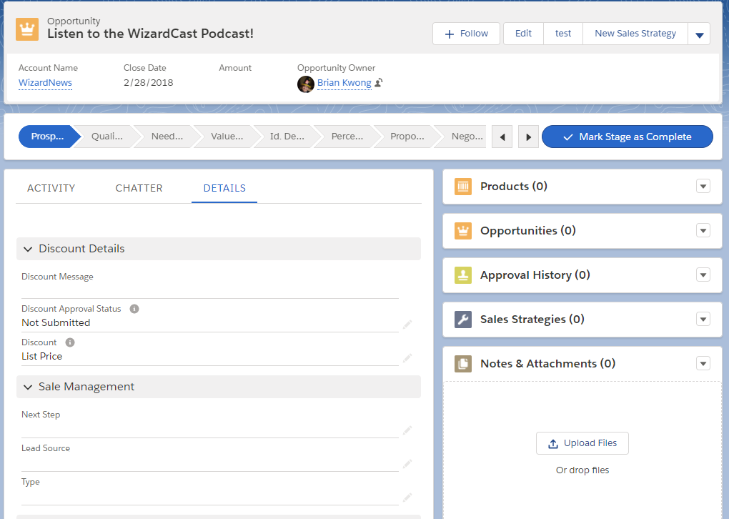Click the Opportunities related list icon
The height and width of the screenshot is (519, 729).
pyautogui.click(x=463, y=231)
